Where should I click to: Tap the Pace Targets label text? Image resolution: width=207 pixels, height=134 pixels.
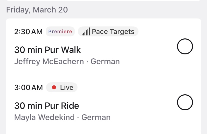(x=113, y=32)
